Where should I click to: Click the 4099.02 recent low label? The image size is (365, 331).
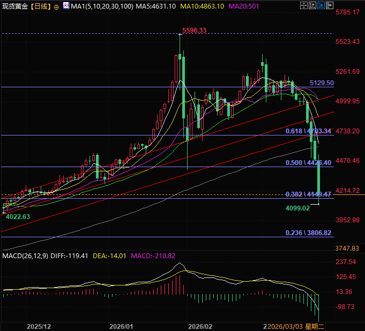(297, 208)
